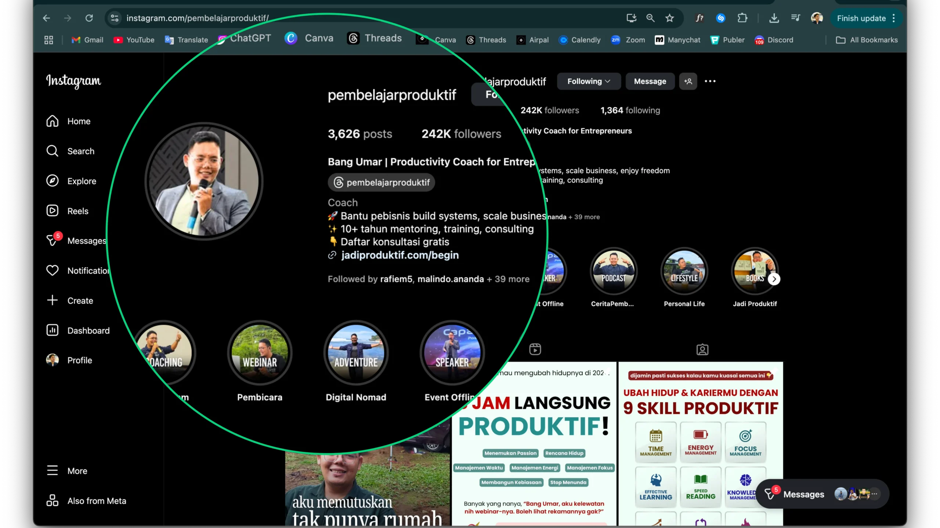The width and height of the screenshot is (940, 528).
Task: Open the Airpal bookmark
Action: [x=532, y=40]
